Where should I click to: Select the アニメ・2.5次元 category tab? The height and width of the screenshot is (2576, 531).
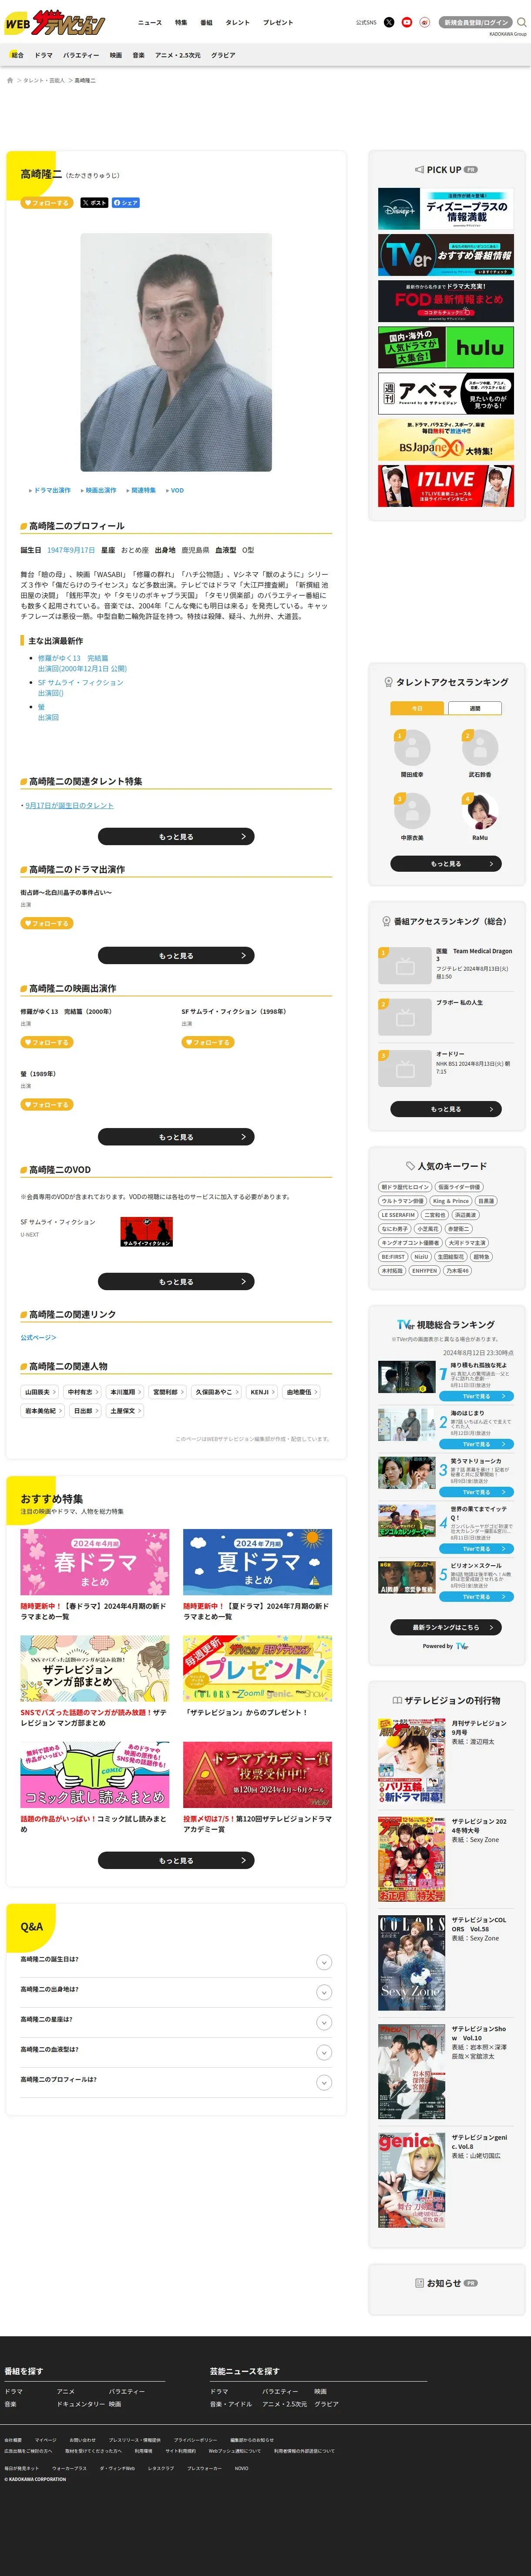point(178,55)
